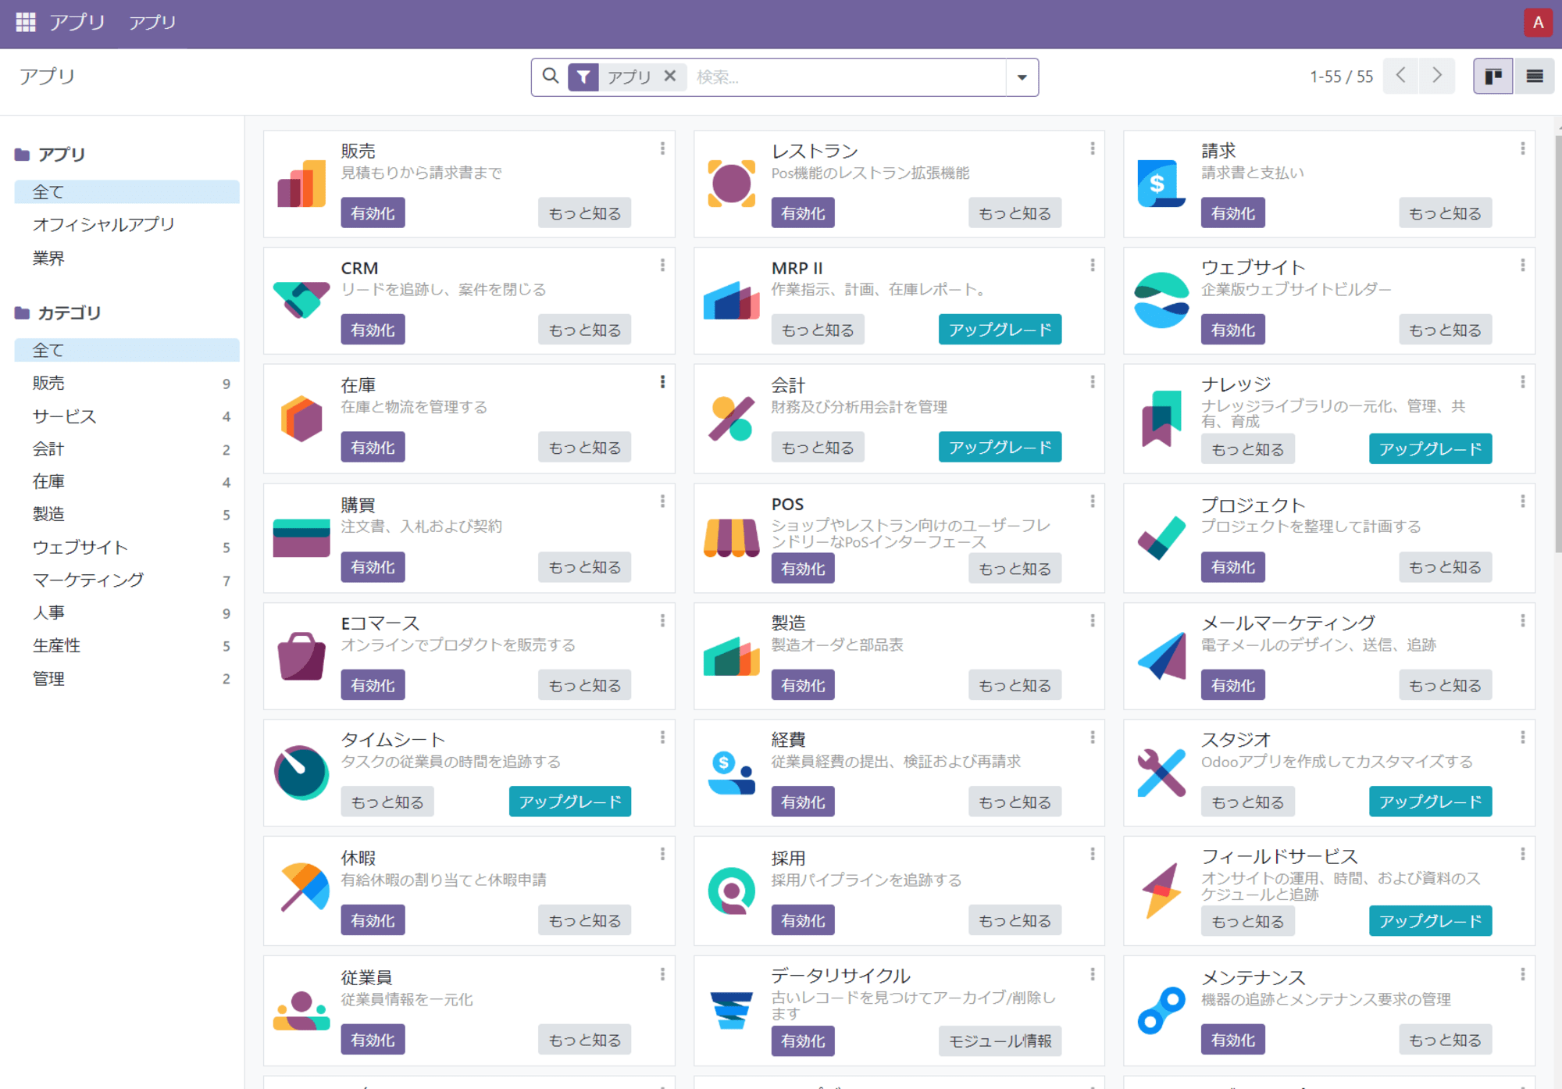Click モジュール情報 on the データリサイクル card
1562x1089 pixels.
coord(1000,1041)
